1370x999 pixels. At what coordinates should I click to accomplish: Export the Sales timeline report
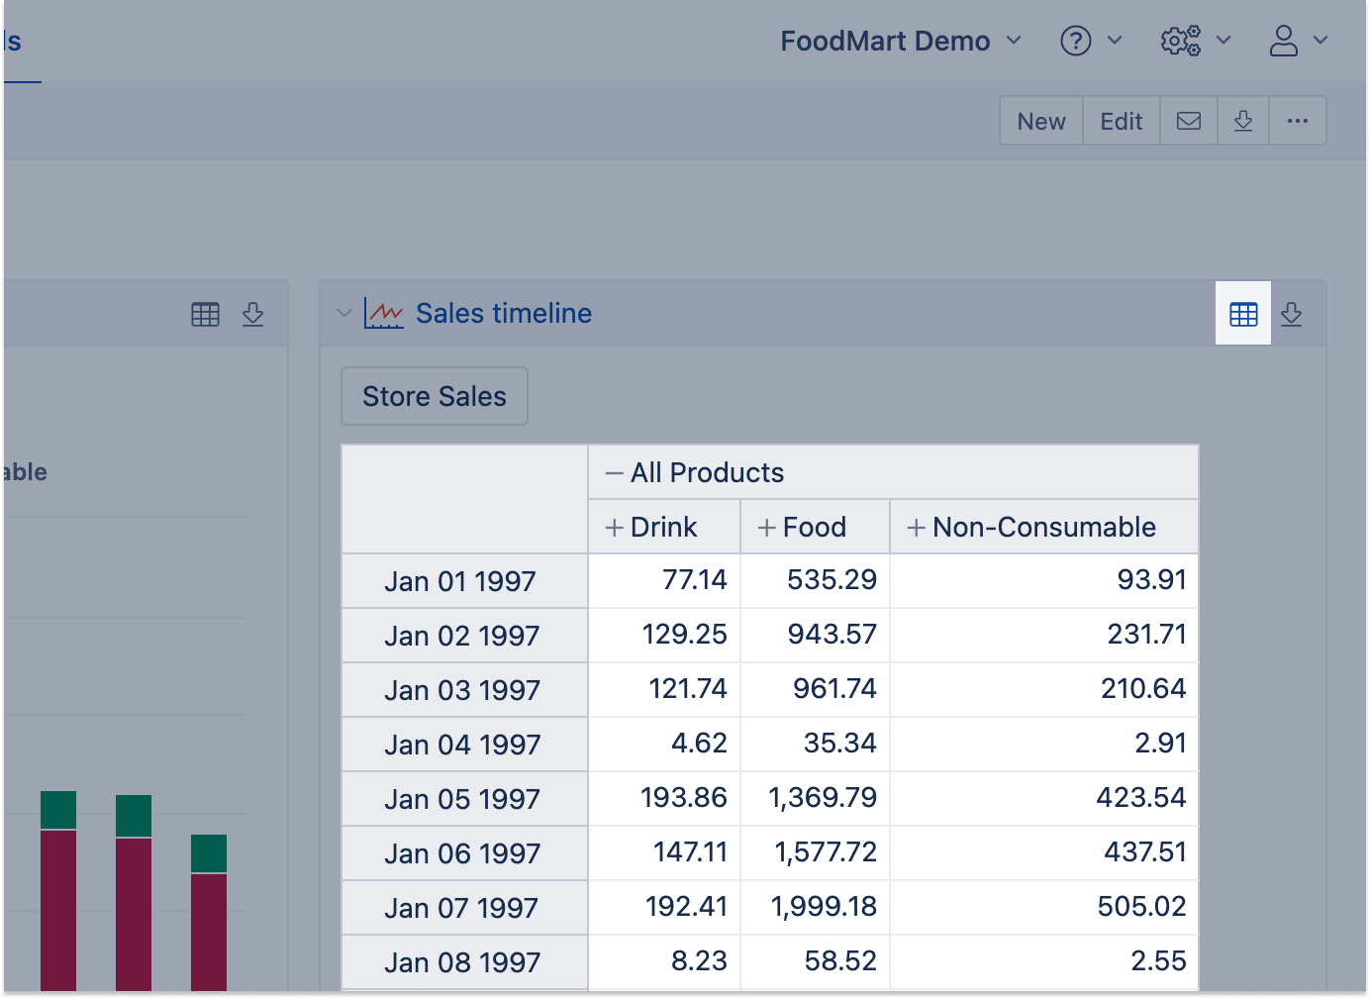pyautogui.click(x=1291, y=314)
